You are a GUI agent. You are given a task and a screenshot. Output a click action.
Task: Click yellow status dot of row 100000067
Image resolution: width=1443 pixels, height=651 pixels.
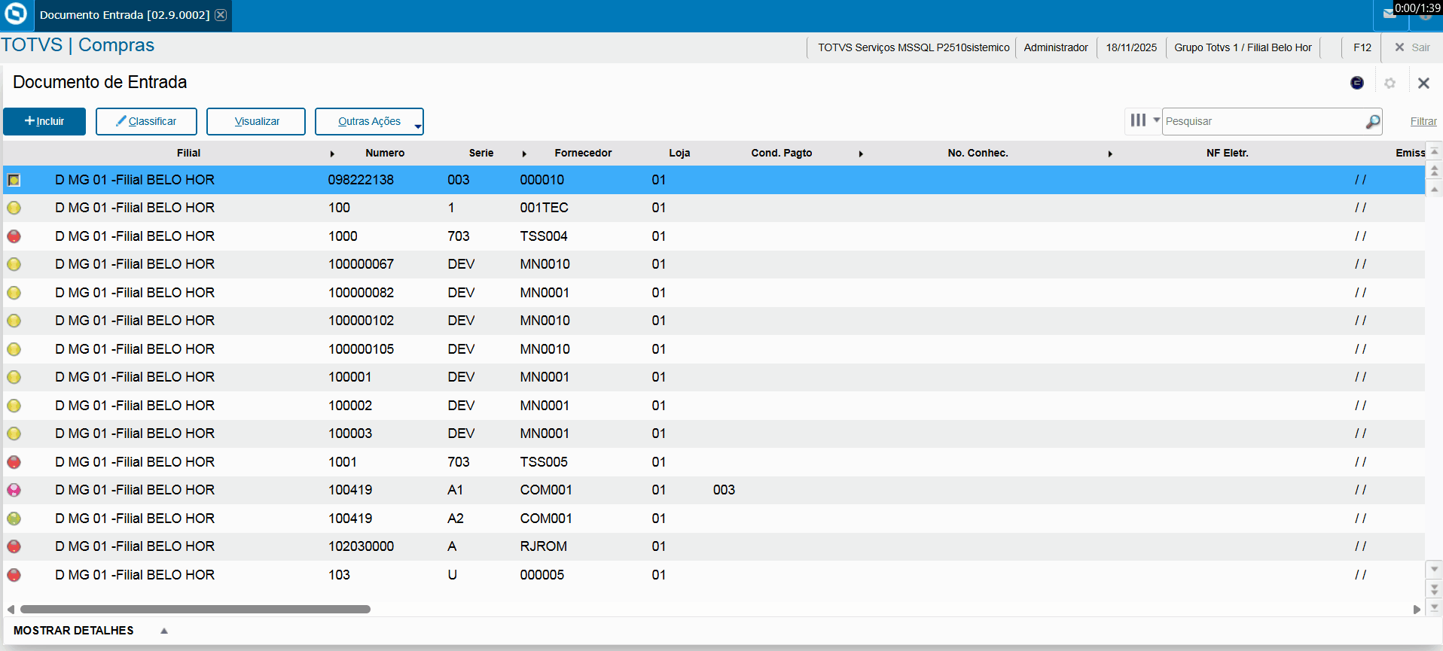pos(14,264)
